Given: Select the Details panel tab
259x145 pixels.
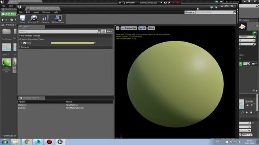Looking at the screenshot, I should click(x=32, y=27).
